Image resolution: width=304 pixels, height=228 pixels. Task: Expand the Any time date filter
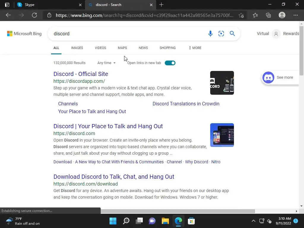107,63
